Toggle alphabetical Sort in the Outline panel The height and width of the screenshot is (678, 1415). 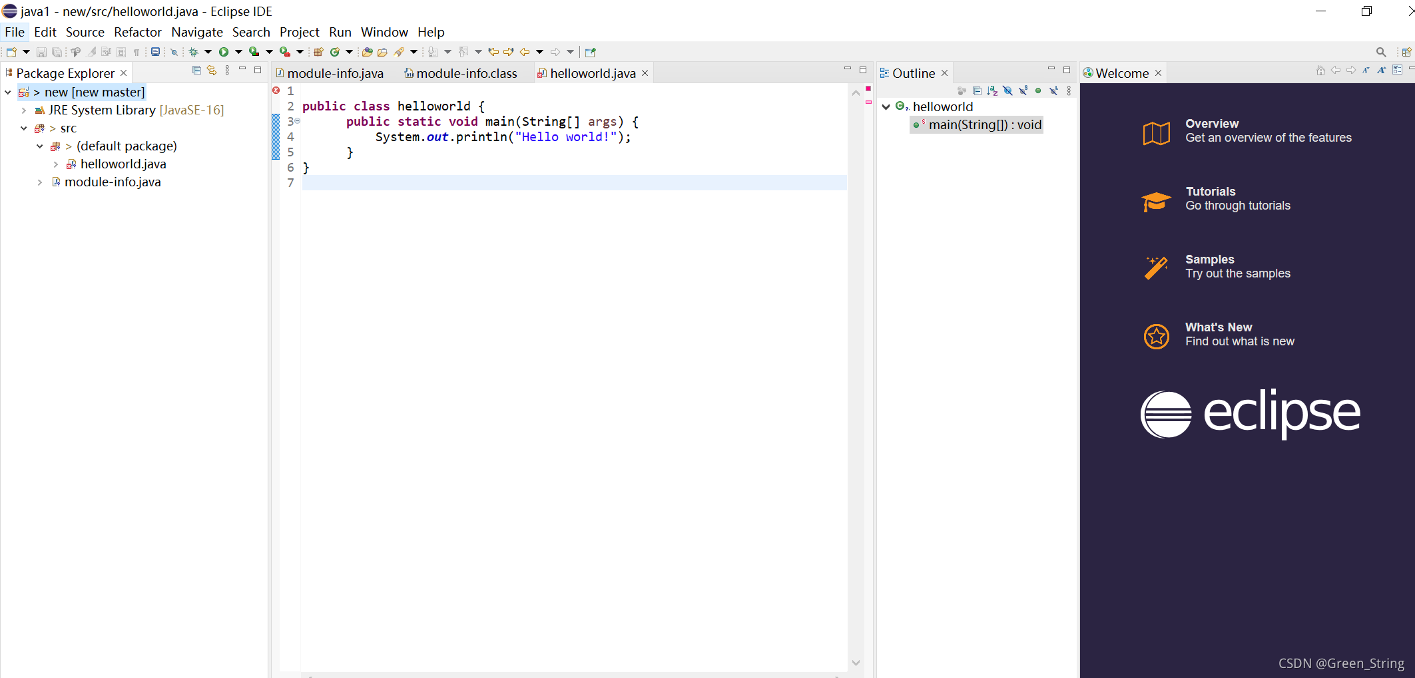tap(992, 90)
